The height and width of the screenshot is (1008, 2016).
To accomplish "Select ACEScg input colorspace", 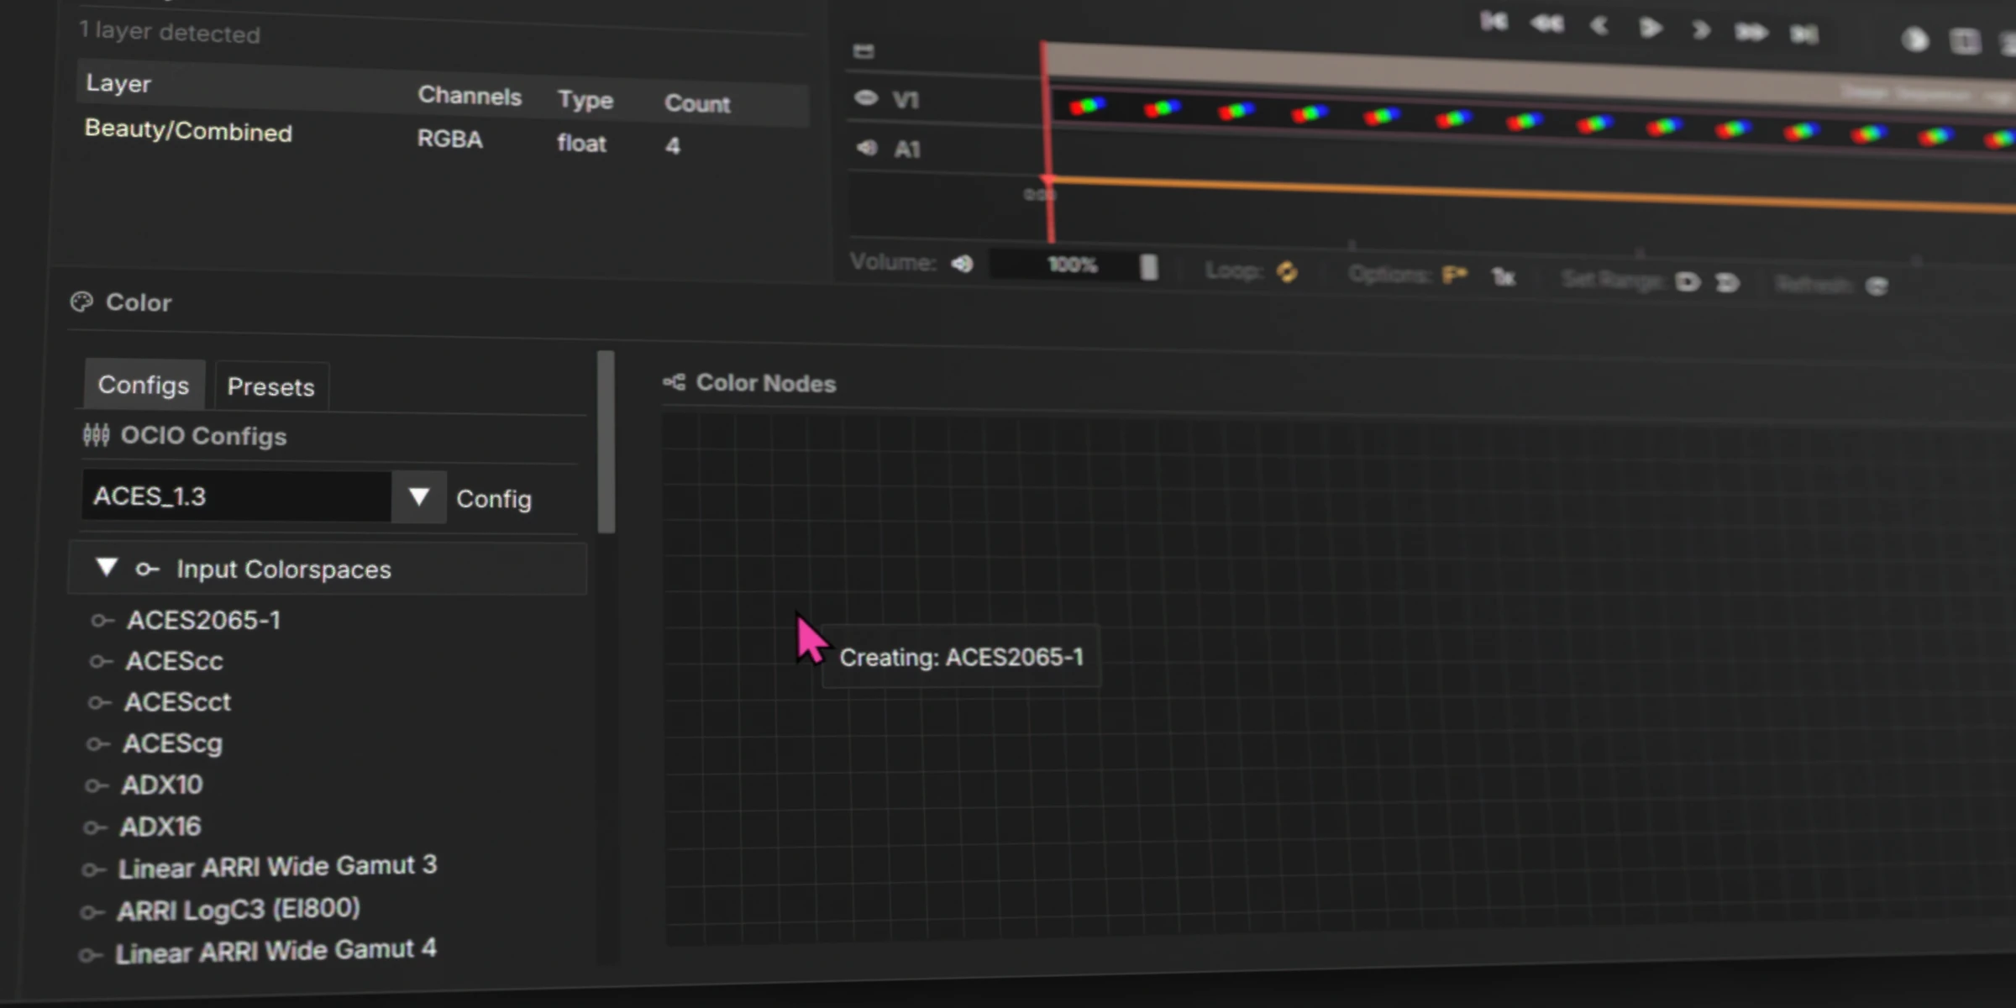I will pyautogui.click(x=173, y=743).
